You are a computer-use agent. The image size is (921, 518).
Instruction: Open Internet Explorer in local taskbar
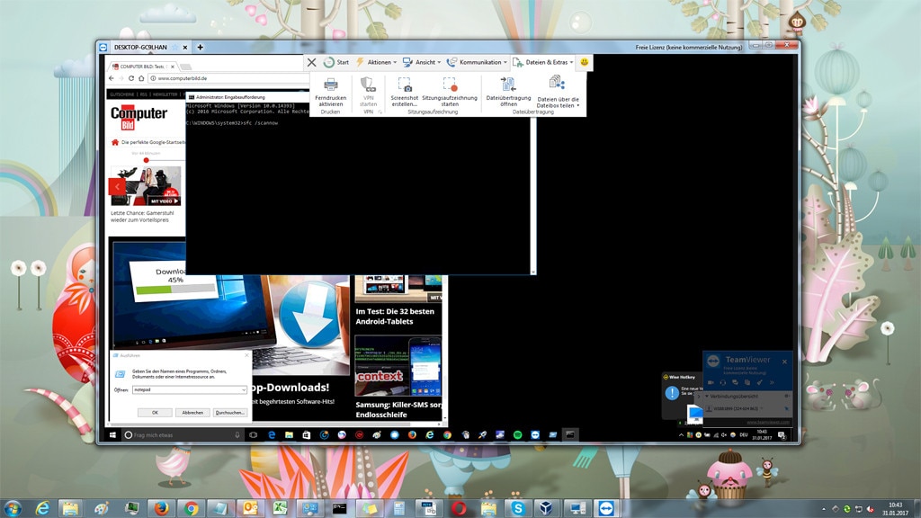click(x=42, y=508)
